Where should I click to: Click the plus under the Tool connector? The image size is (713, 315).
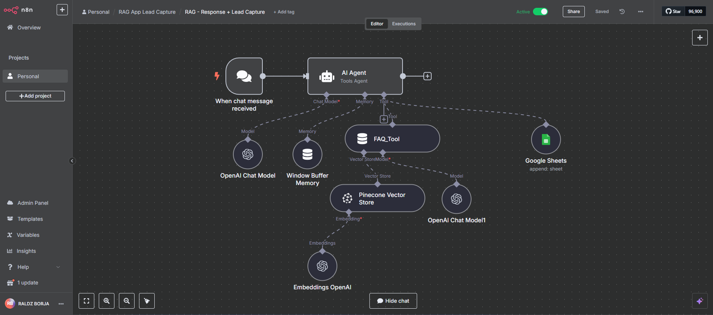point(384,120)
